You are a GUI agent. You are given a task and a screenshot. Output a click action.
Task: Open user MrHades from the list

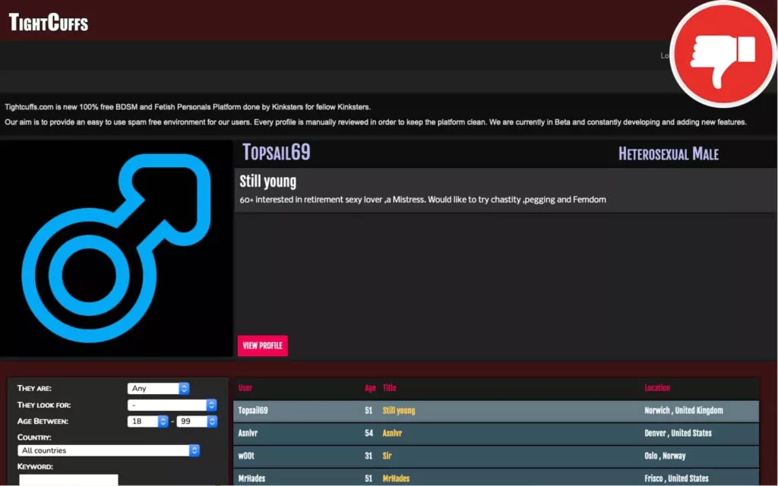point(251,478)
